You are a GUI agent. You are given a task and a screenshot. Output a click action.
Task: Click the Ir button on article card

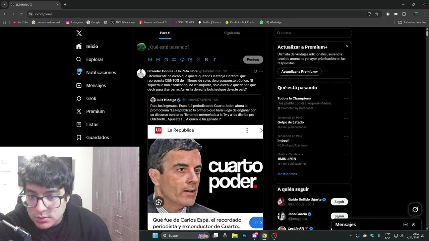pyautogui.click(x=256, y=222)
